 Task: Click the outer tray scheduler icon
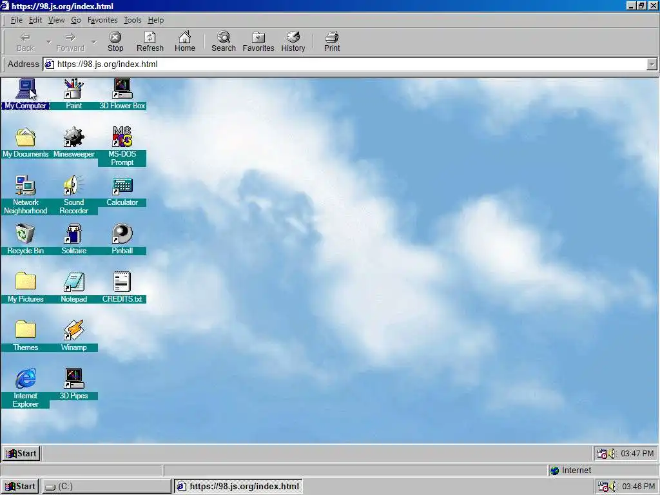pyautogui.click(x=603, y=486)
